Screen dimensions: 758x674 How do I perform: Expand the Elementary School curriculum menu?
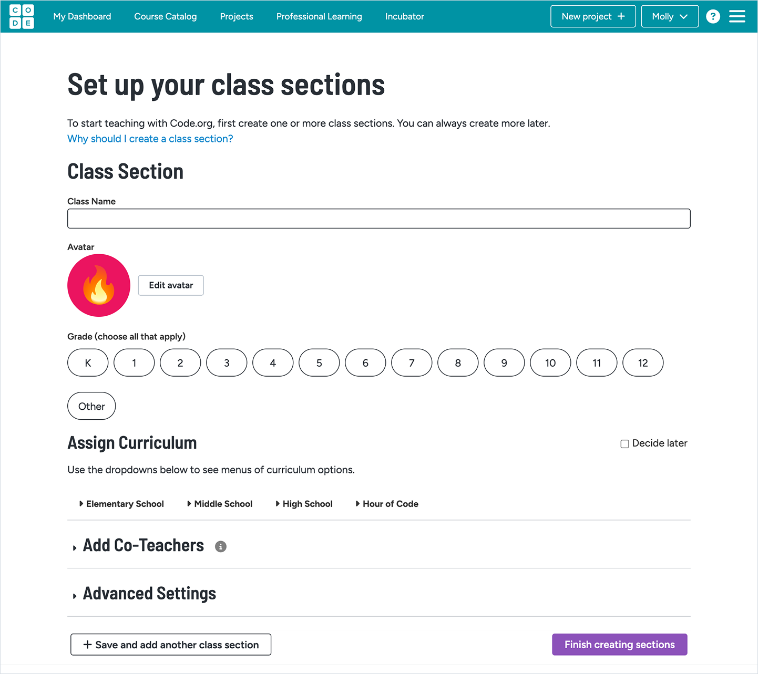121,504
